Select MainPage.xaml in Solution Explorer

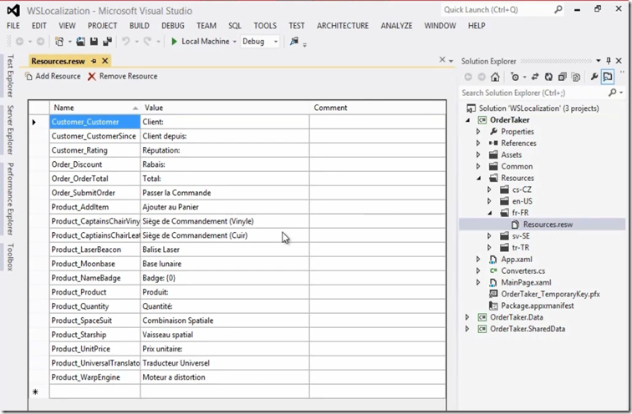[x=526, y=282]
